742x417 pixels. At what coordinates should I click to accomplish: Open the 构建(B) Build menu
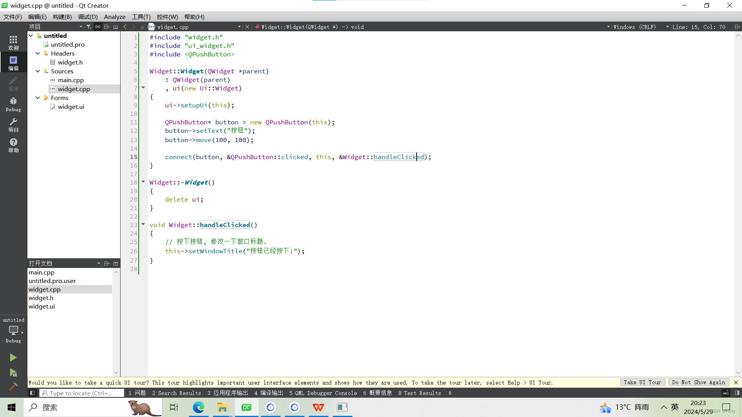[x=62, y=17]
